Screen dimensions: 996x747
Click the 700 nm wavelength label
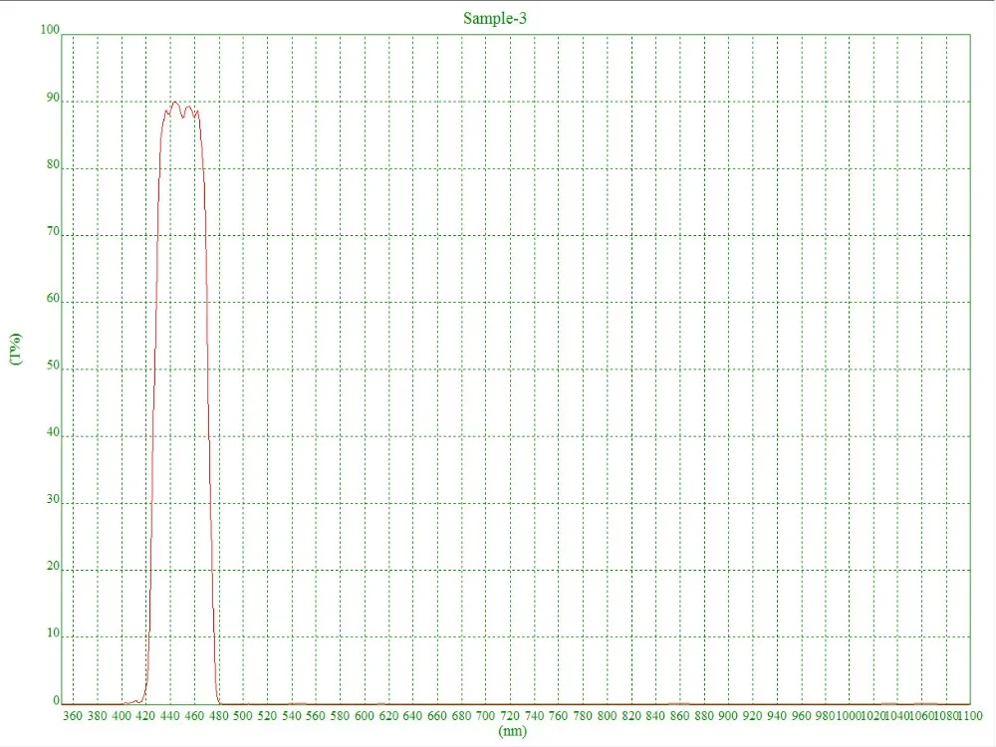(485, 716)
